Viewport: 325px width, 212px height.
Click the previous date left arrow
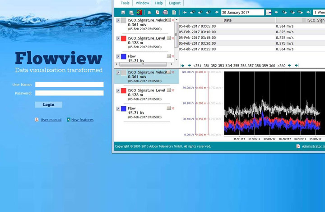[x=217, y=13]
